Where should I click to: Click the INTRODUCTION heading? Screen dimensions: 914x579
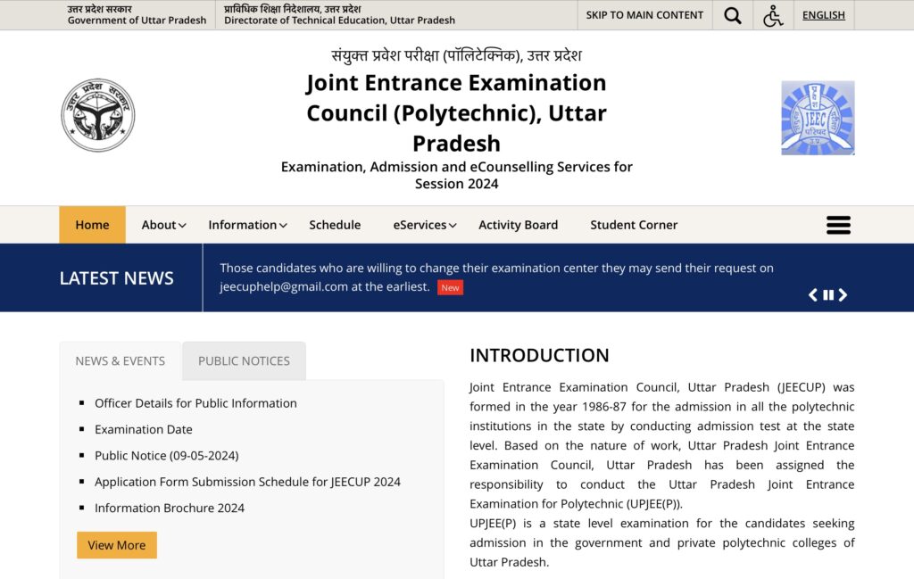tap(539, 355)
